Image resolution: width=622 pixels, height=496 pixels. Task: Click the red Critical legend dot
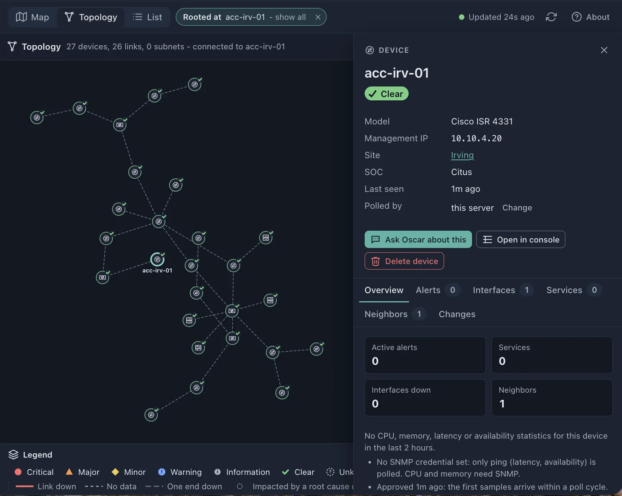18,472
